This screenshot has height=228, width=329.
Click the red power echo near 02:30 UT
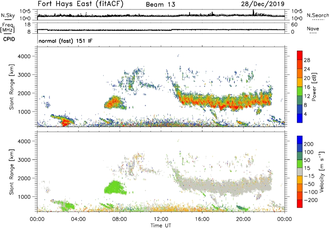pos(66,123)
